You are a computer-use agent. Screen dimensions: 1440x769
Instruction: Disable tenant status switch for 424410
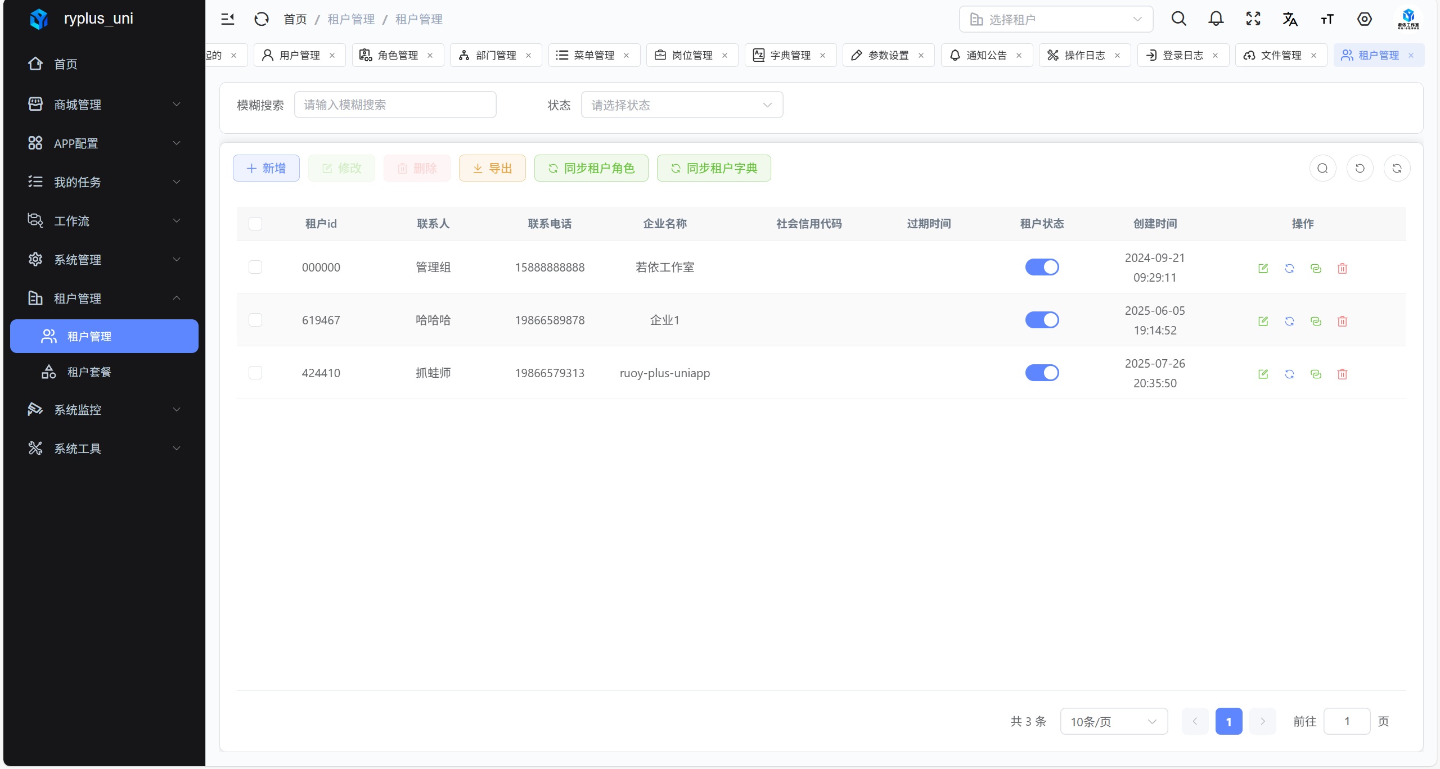[1042, 373]
